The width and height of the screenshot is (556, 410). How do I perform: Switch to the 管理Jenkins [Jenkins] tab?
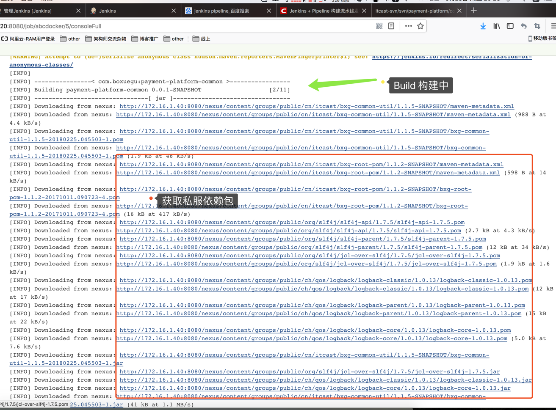point(38,11)
